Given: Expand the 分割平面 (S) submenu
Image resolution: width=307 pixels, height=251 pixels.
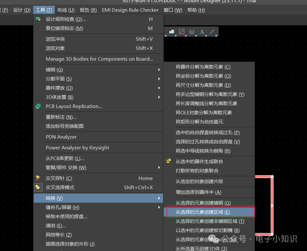Looking at the screenshot, I should tap(98, 79).
